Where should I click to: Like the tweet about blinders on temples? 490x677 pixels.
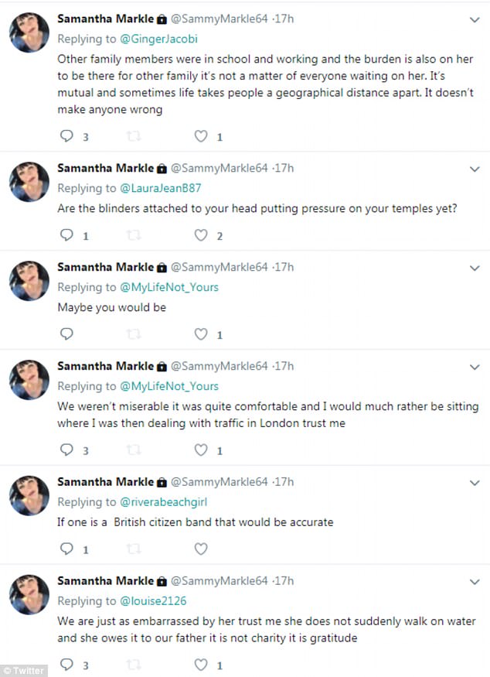coord(201,235)
